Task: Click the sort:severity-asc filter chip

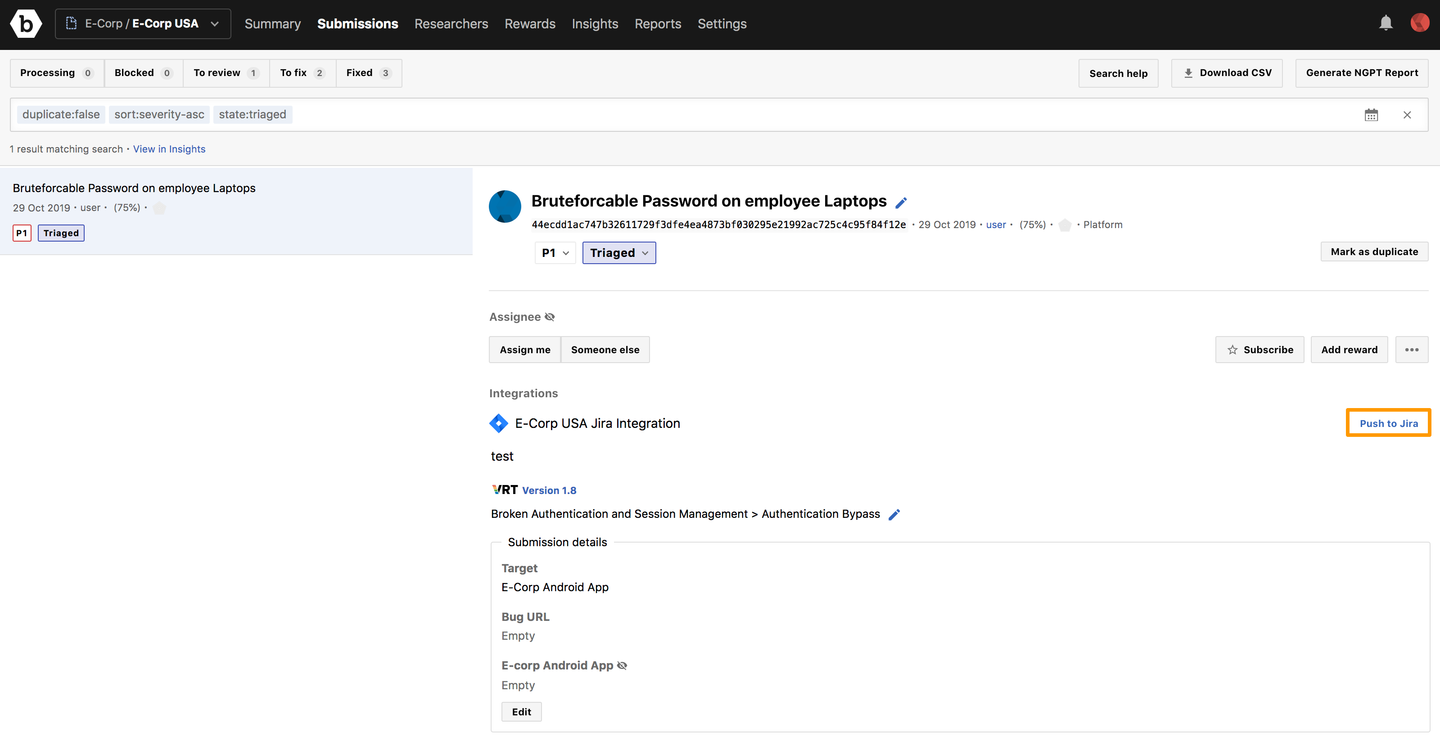Action: (x=159, y=115)
